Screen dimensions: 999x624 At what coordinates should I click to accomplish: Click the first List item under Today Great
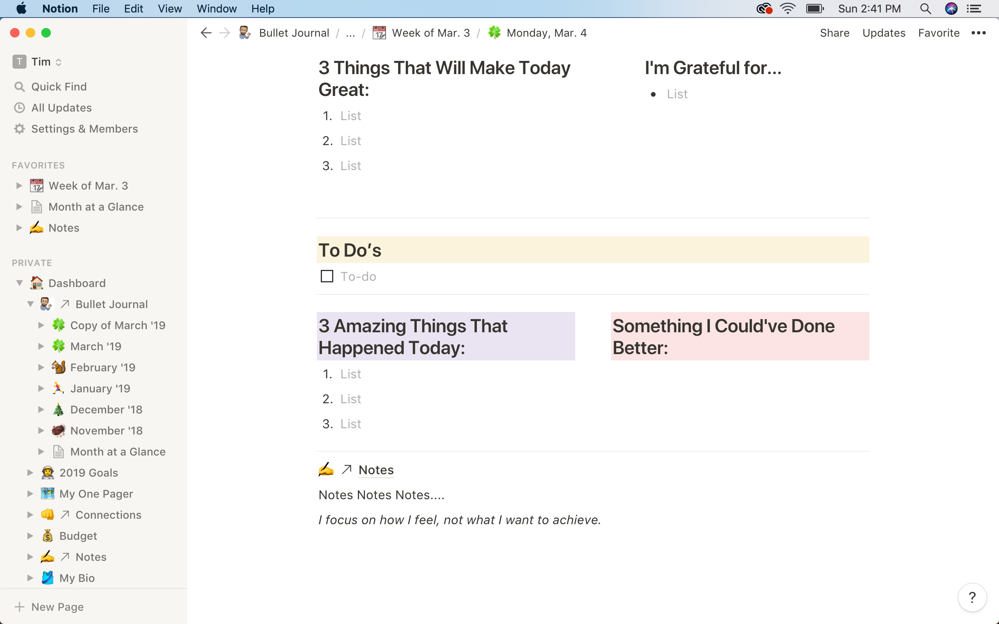point(350,116)
